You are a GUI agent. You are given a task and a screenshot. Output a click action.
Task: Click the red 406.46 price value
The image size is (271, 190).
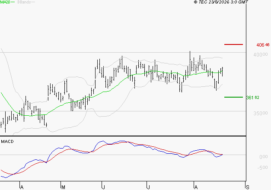point(263,45)
